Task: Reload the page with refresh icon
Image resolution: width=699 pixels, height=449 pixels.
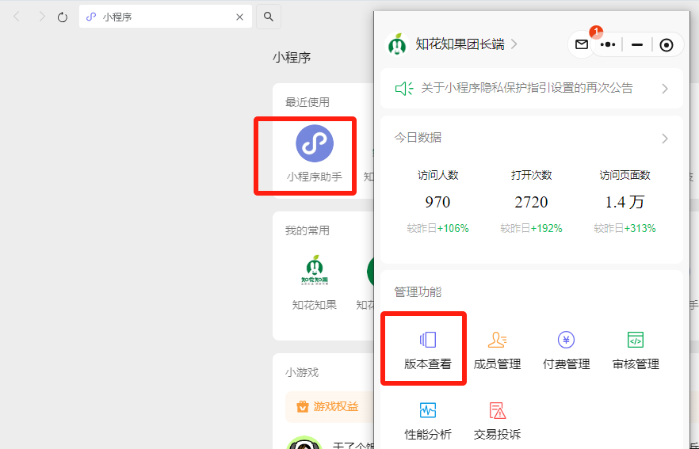Action: [63, 17]
